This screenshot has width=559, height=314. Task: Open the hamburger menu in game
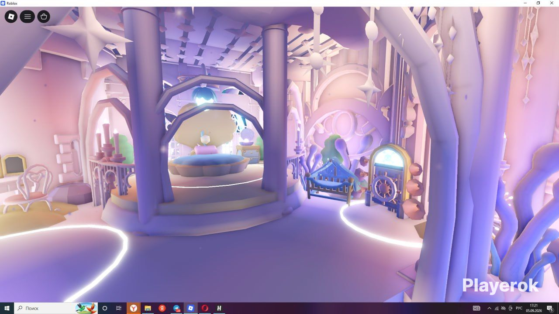(x=27, y=17)
